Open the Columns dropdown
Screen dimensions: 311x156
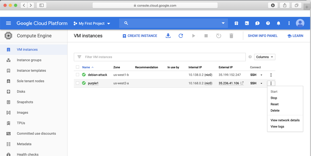coord(265,57)
